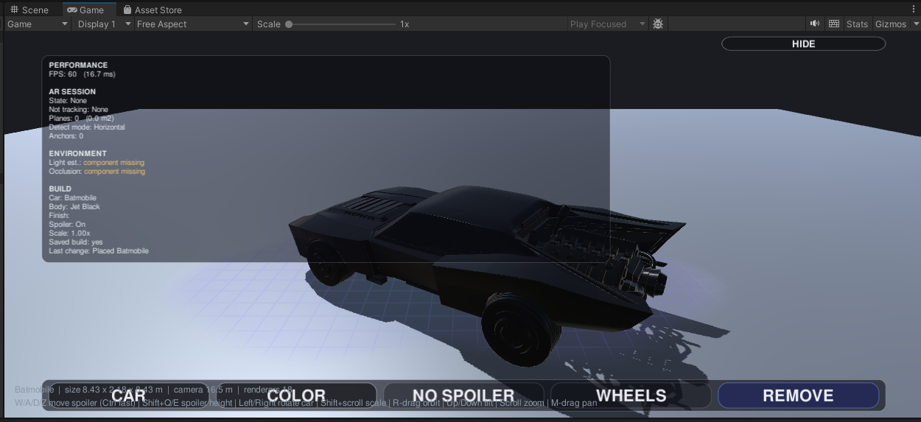Click the CAR button
This screenshot has height=422, width=921.
coord(128,395)
